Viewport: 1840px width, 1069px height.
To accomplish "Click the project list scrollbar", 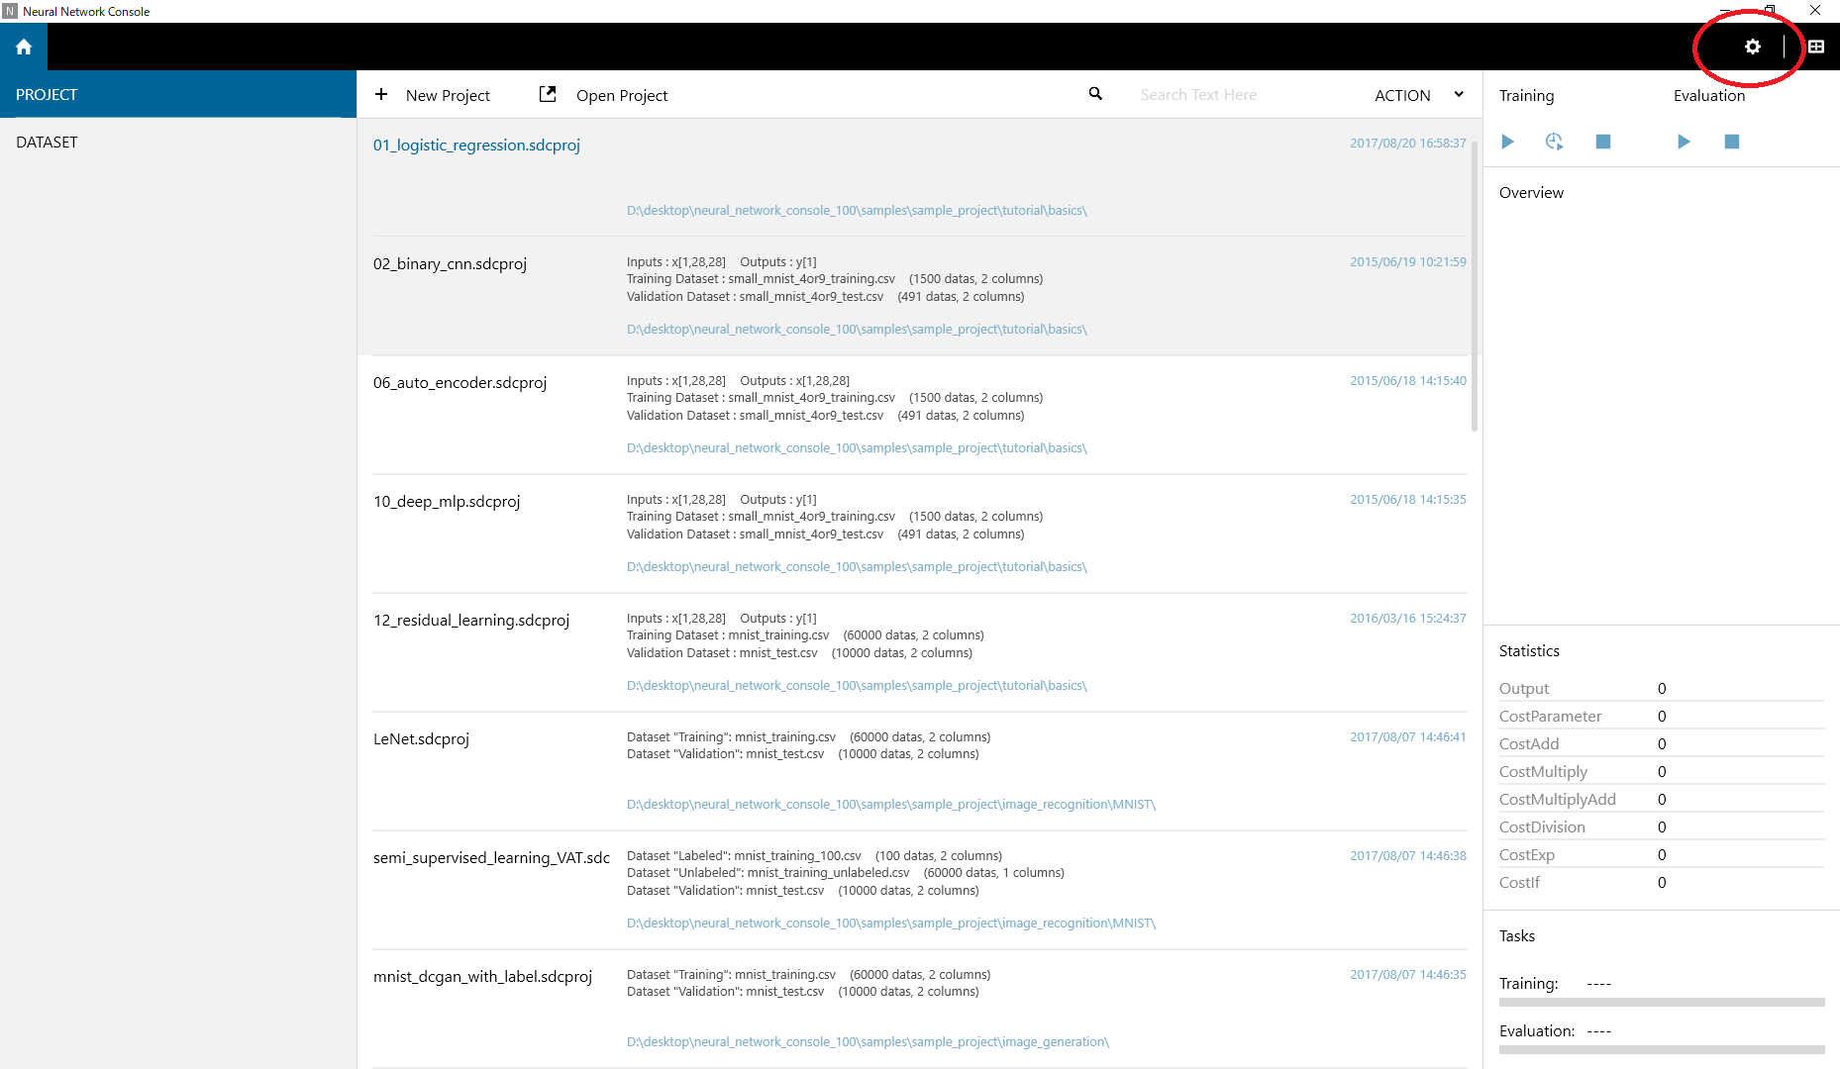I will 1475,285.
